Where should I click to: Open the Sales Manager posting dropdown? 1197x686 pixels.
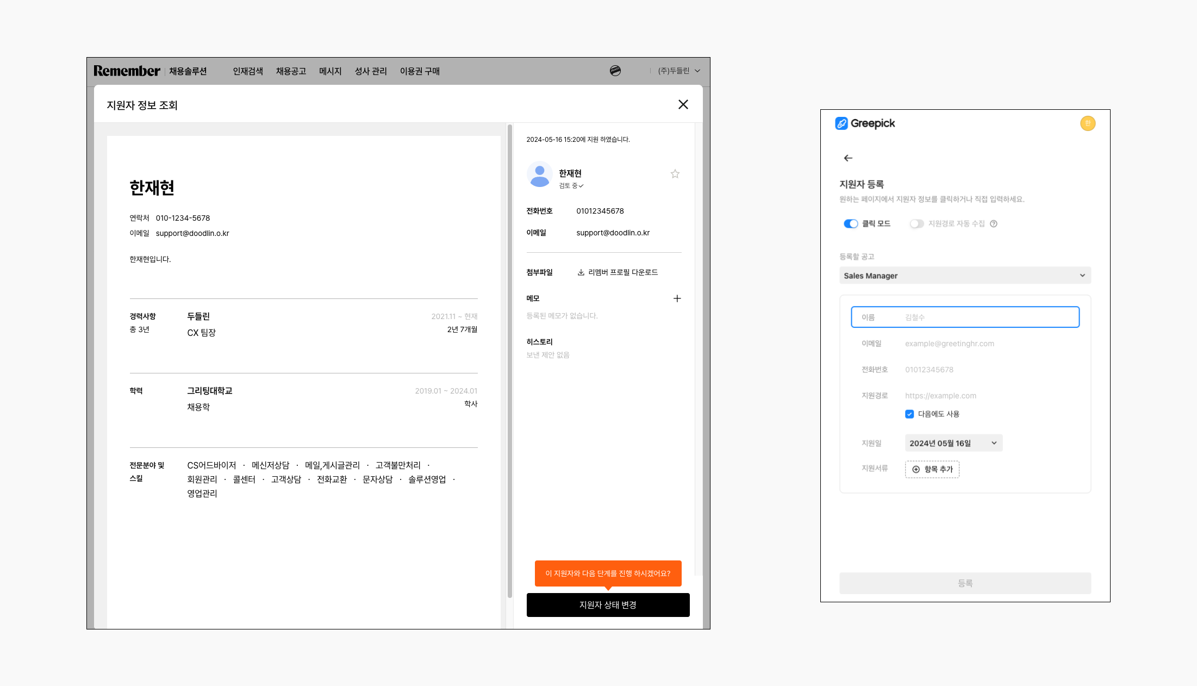965,276
